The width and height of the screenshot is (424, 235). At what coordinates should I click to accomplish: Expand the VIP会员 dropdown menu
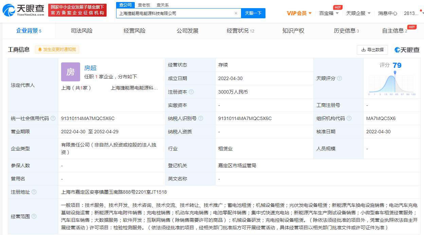299,13
